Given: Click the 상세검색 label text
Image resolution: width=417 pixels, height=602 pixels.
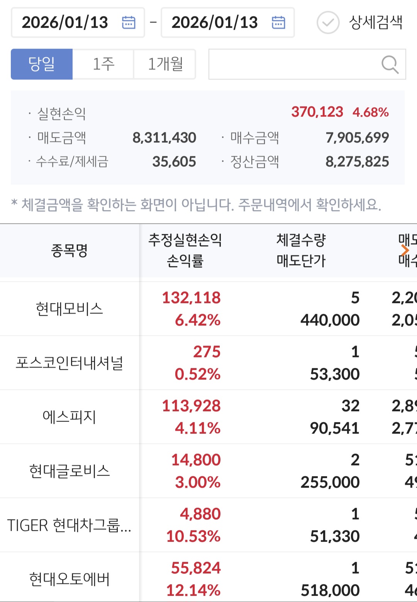Looking at the screenshot, I should point(375,22).
